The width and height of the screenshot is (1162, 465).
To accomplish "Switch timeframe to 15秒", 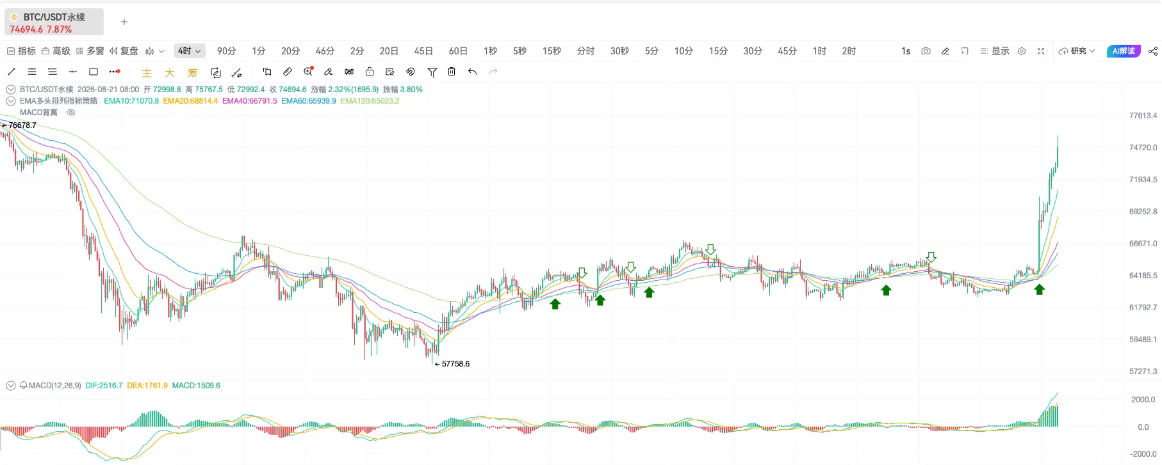I will point(552,51).
